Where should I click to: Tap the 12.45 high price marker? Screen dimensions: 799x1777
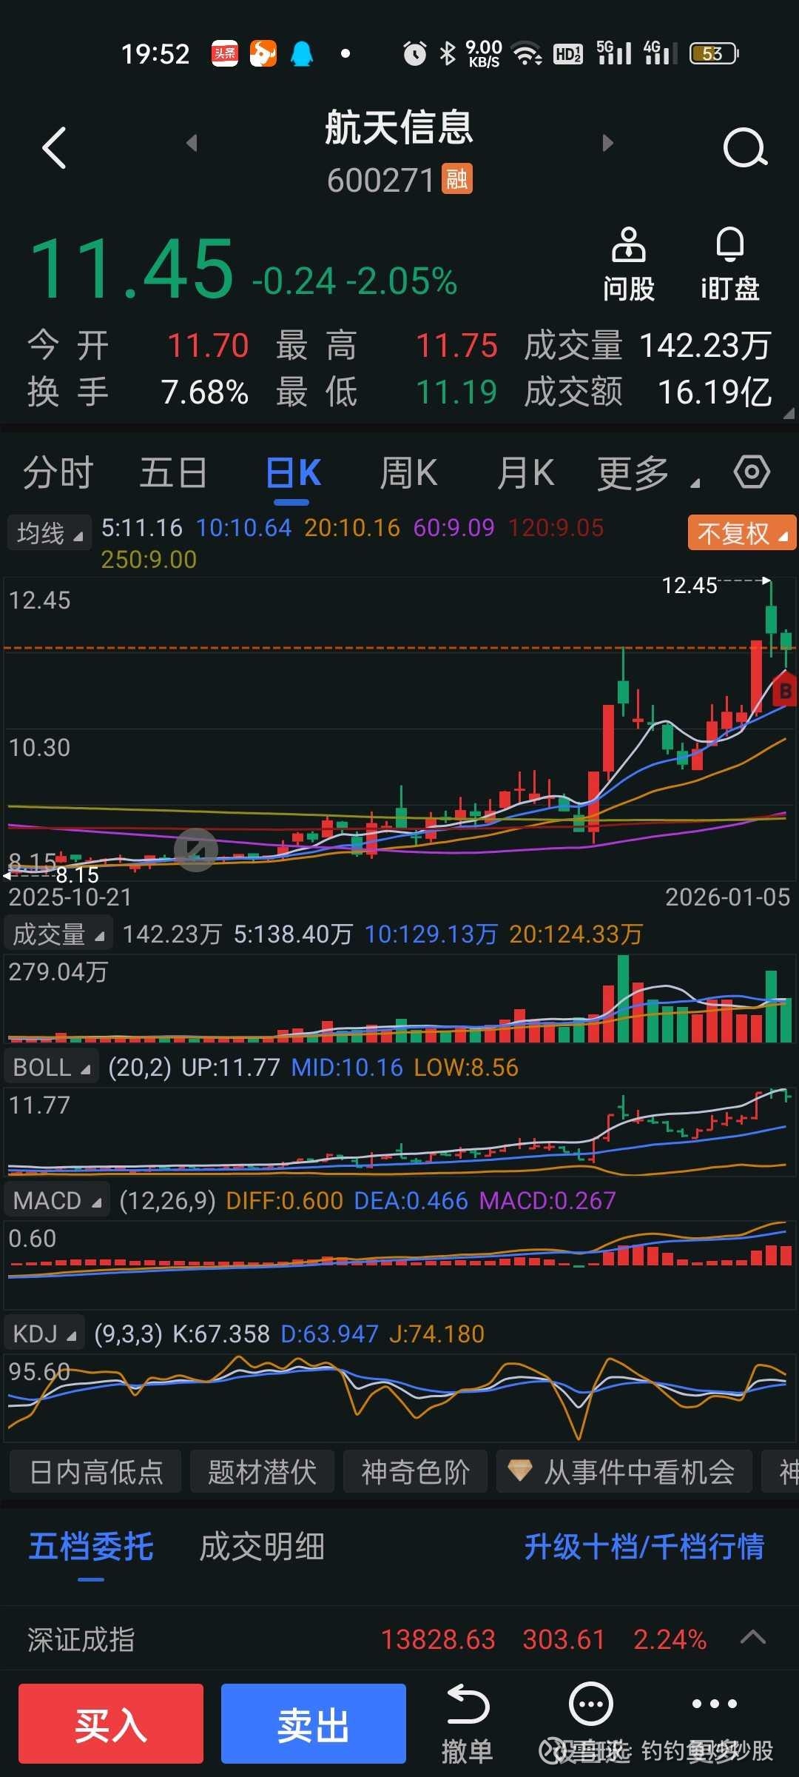[689, 586]
